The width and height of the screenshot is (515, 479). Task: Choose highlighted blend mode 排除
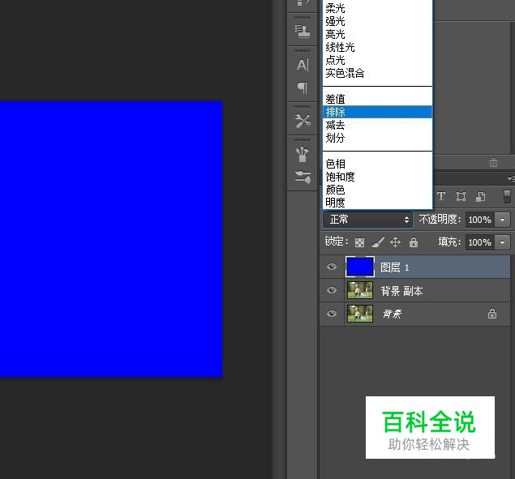377,112
